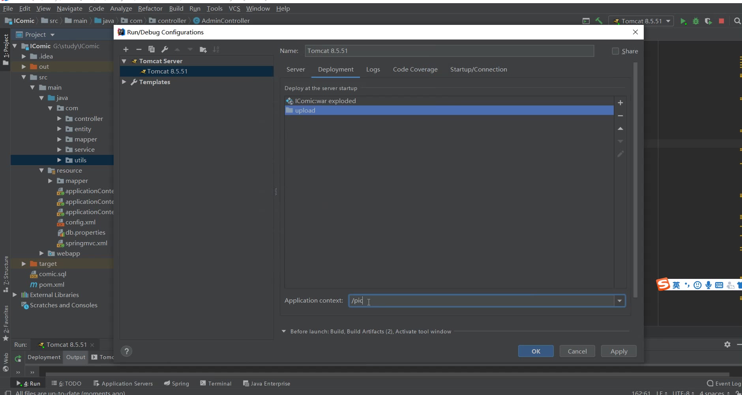Collapse the Before launch section
This screenshot has height=395, width=742.
283,331
